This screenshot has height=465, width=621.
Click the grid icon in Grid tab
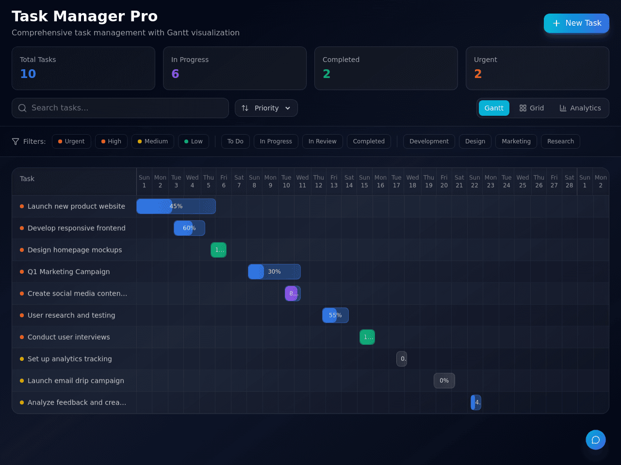pos(523,108)
